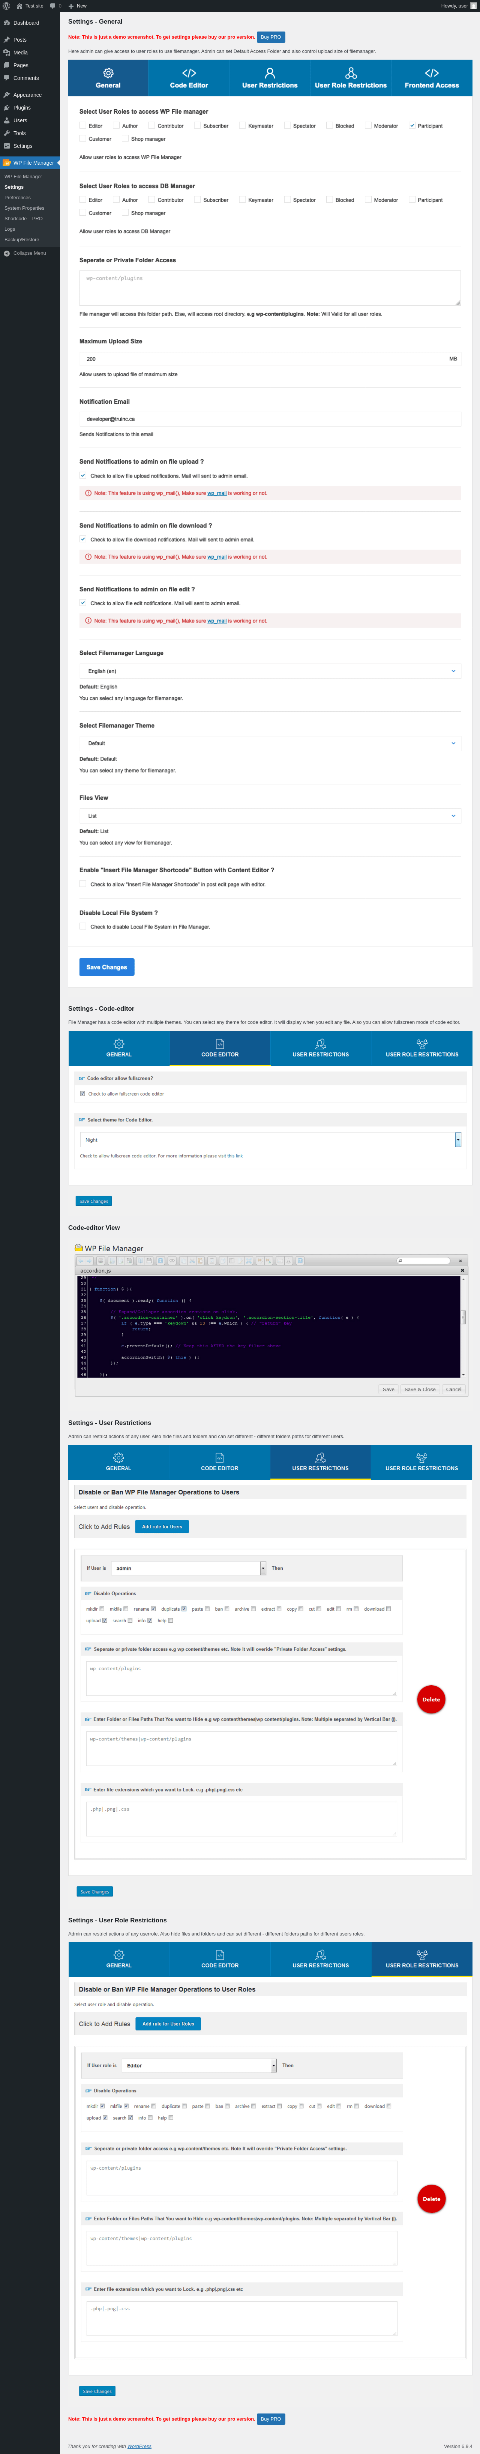Click the Notification Email field

270,419
